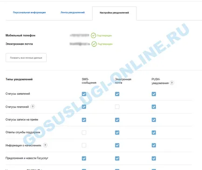
Task: Click the PUSH-уведомления column header
Action: point(160,81)
